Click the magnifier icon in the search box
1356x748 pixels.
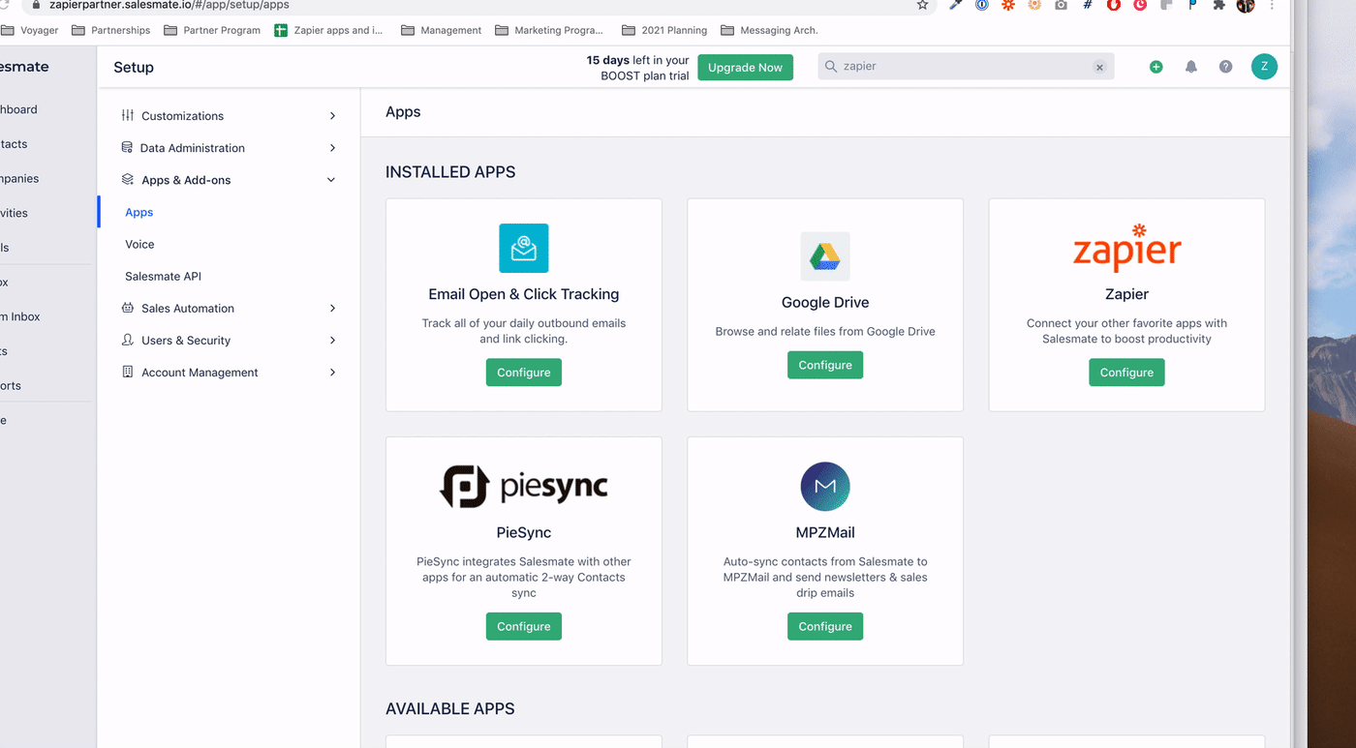831,67
